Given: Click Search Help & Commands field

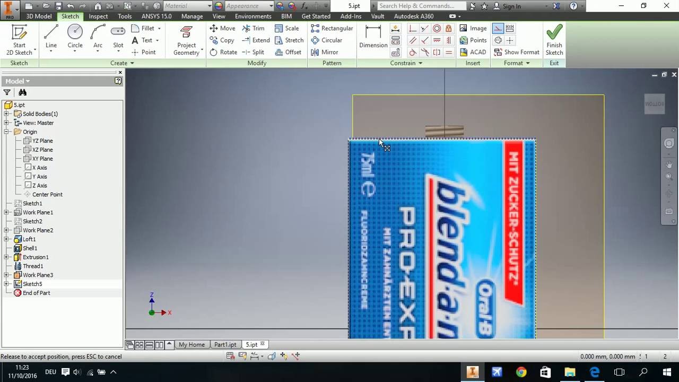Looking at the screenshot, I should pos(422,6).
